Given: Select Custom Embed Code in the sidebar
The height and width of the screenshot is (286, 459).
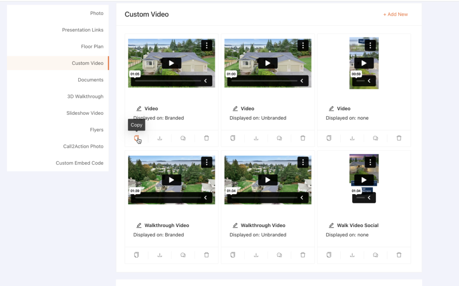Looking at the screenshot, I should click(x=80, y=163).
